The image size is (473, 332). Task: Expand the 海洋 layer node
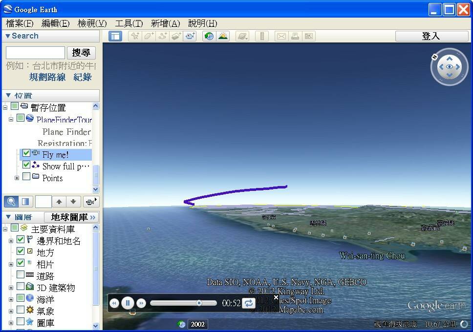[x=11, y=299]
